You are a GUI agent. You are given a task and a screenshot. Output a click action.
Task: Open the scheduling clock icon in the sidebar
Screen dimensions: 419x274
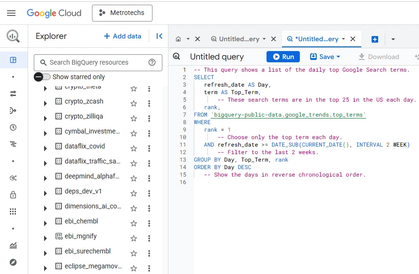(13, 127)
